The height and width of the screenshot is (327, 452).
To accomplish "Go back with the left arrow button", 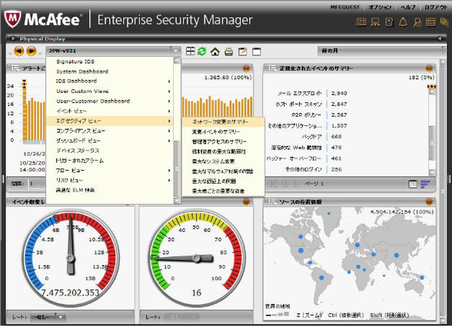I will pos(19,51).
